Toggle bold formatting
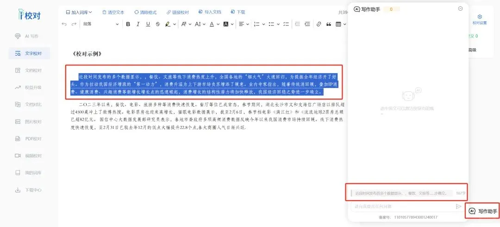The height and width of the screenshot is (227, 500). pos(128,24)
